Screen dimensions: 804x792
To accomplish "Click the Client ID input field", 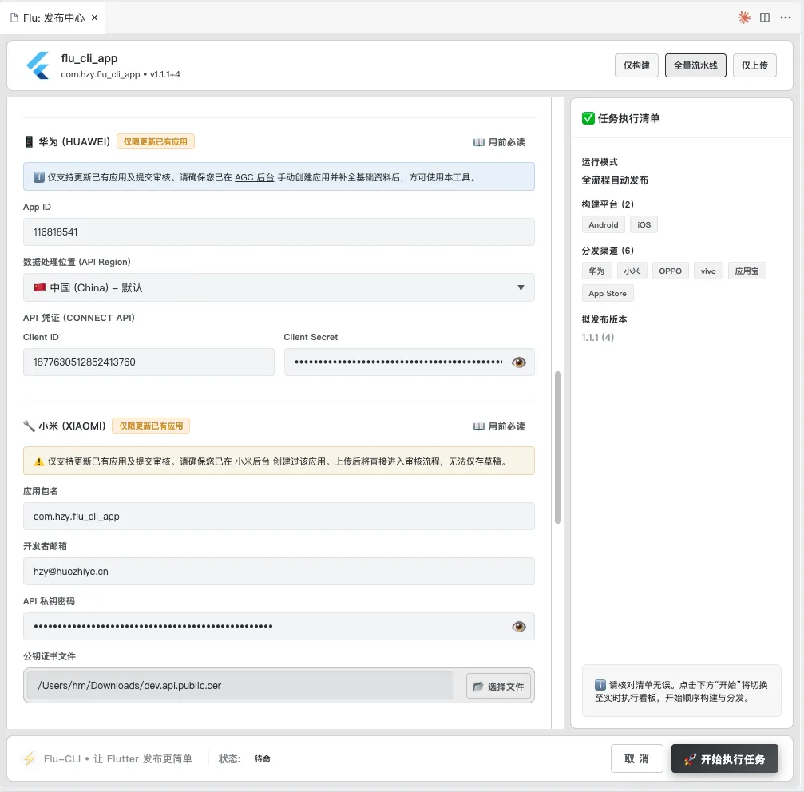I will coord(149,362).
